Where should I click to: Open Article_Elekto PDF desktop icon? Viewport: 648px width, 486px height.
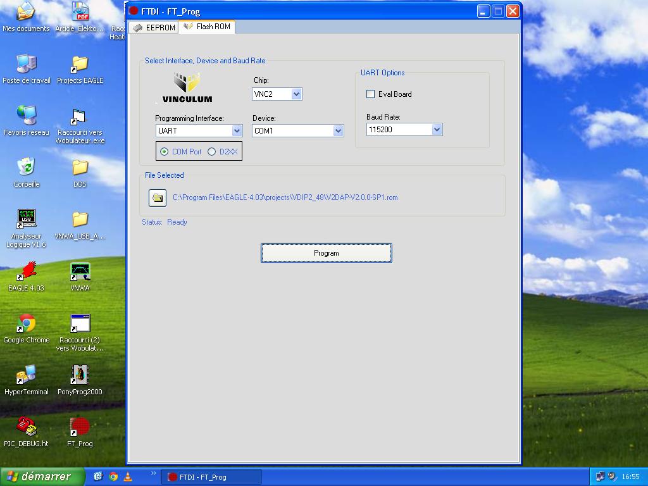(80, 17)
